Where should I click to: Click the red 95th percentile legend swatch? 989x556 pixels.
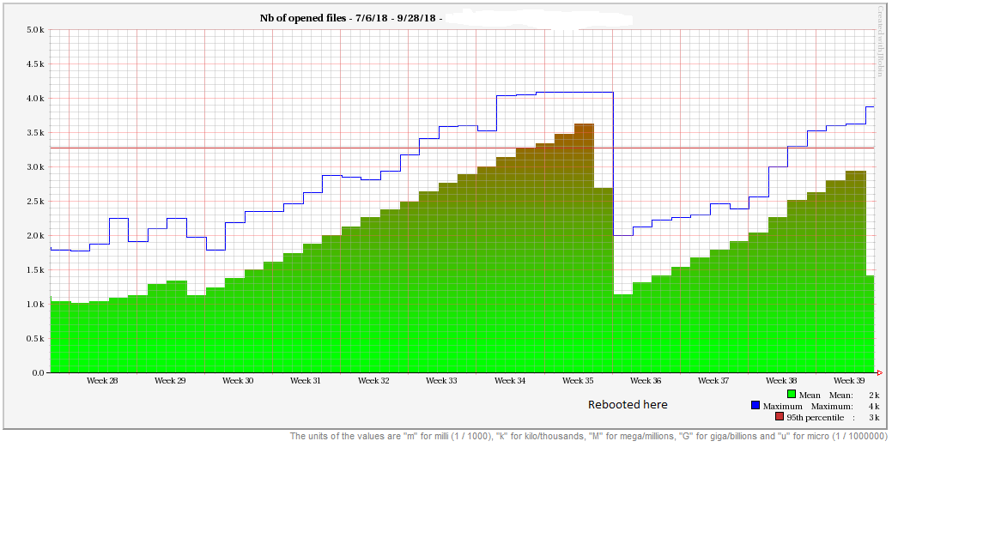click(x=780, y=417)
